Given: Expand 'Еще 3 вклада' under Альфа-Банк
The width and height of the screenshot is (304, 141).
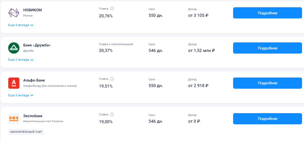Looking at the screenshot, I should pyautogui.click(x=21, y=95).
